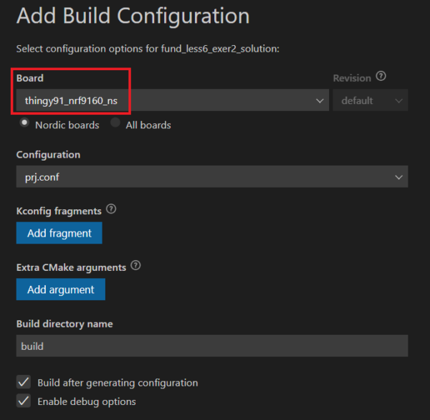The height and width of the screenshot is (420, 430).
Task: Select the Nordic boards radio button
Action: tap(24, 123)
